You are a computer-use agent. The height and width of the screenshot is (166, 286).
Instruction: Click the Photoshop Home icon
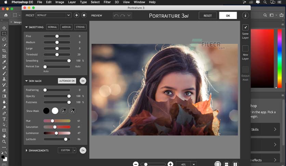click(6, 15)
